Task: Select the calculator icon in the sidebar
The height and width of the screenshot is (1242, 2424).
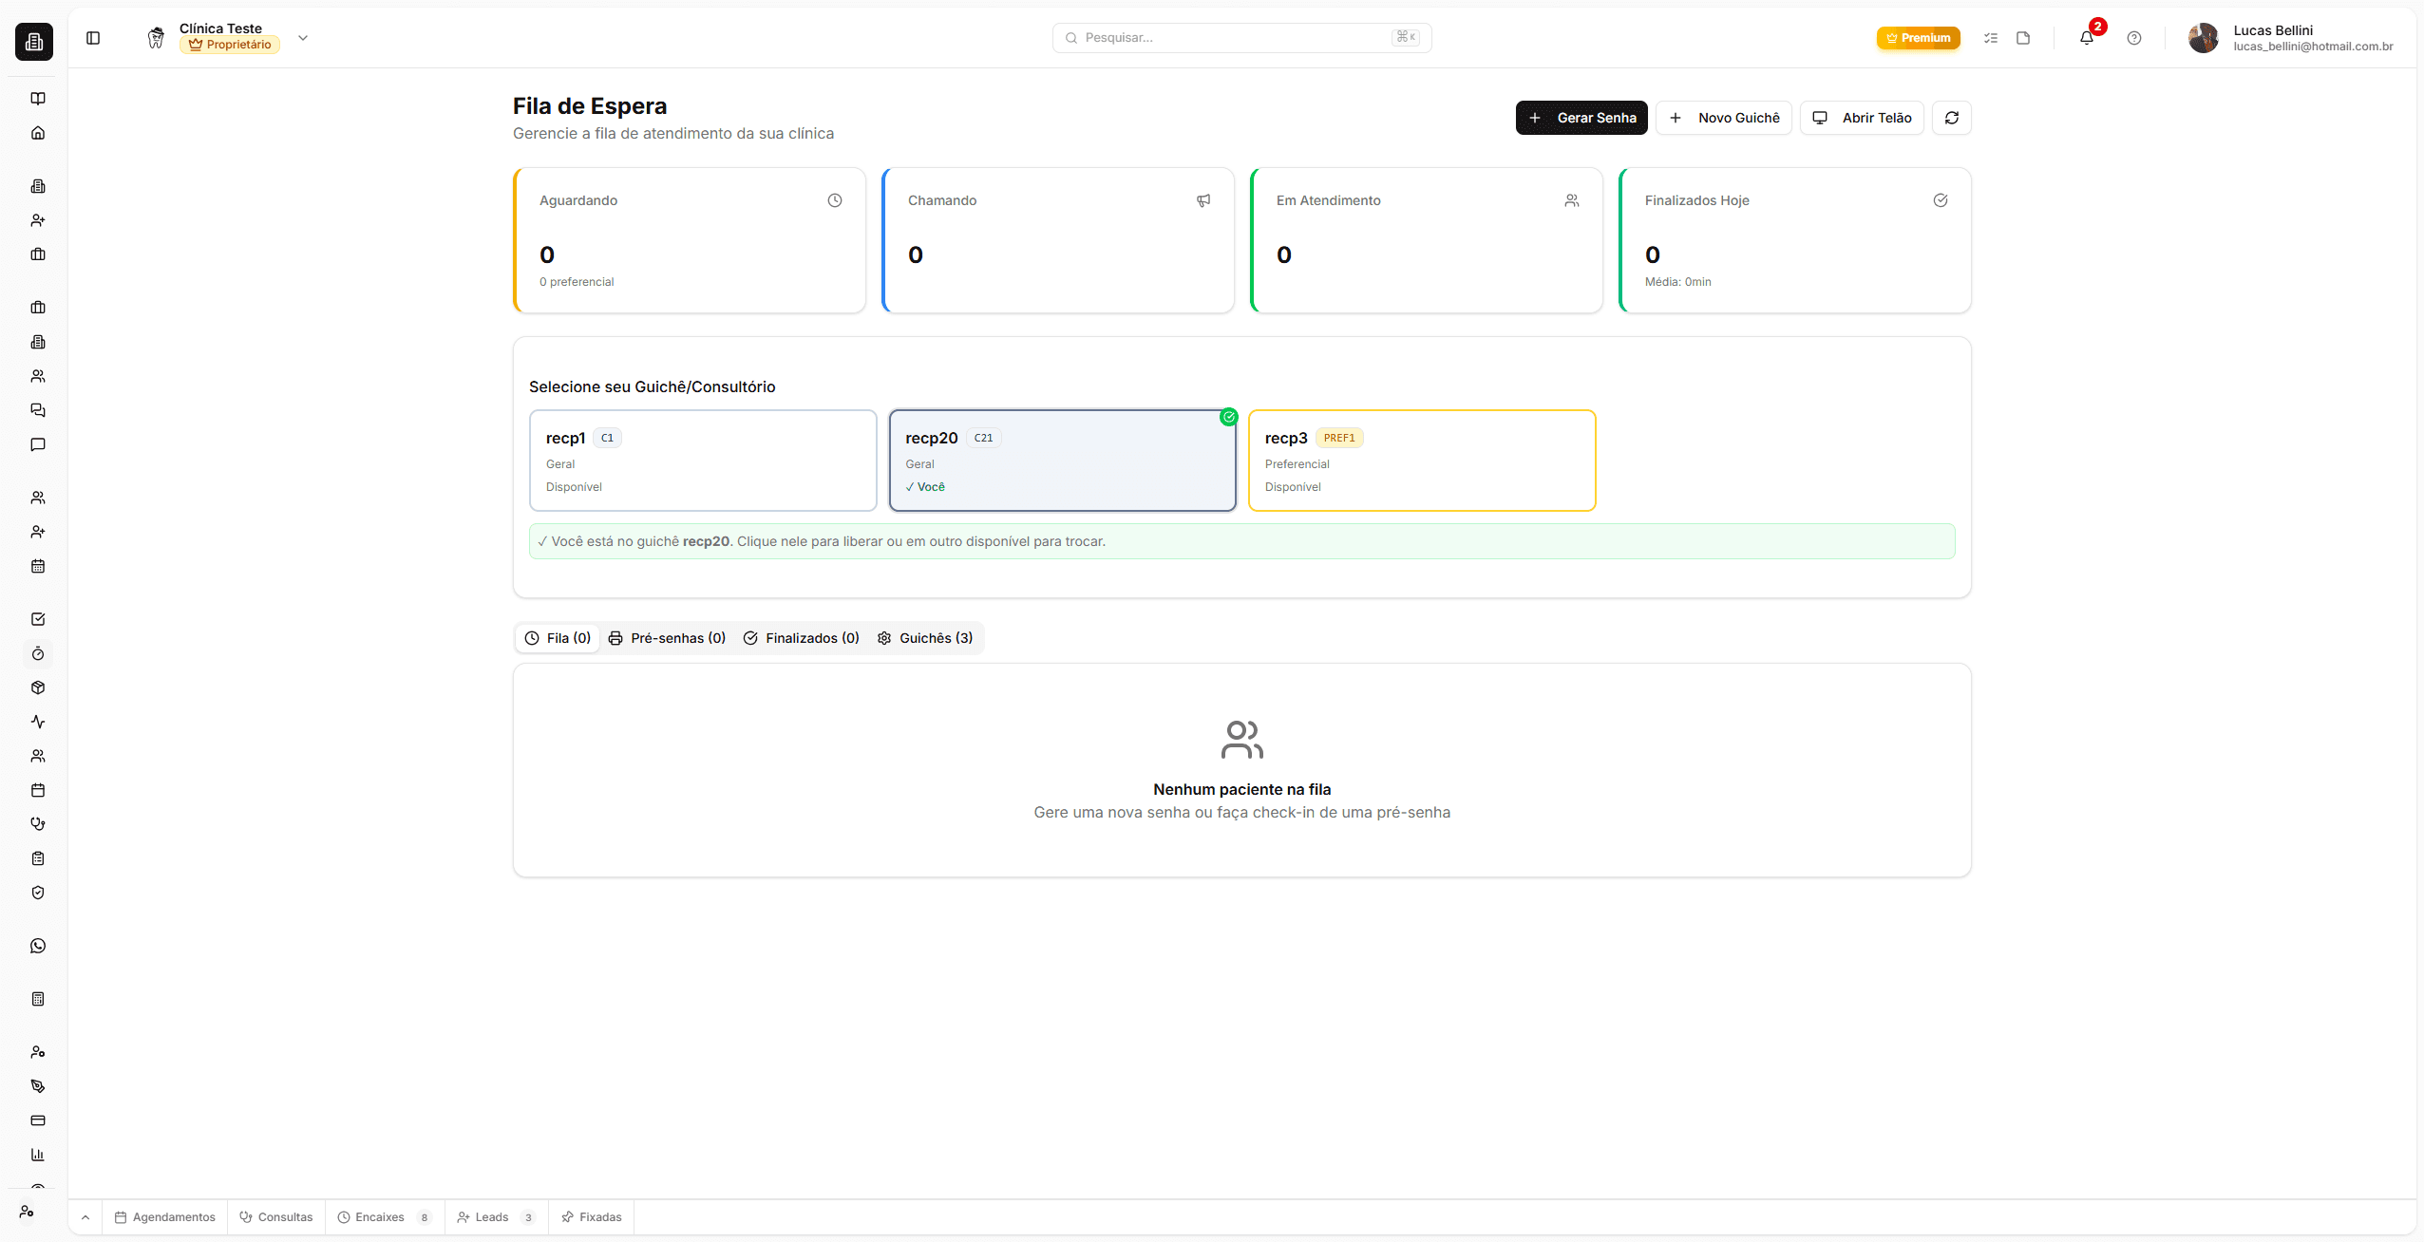Action: coord(38,998)
